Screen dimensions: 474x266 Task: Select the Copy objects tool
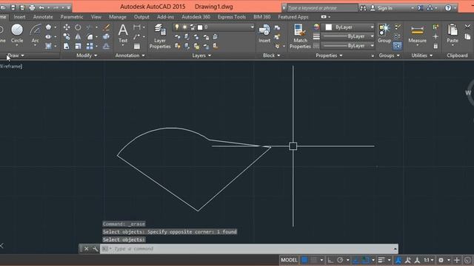67,37
